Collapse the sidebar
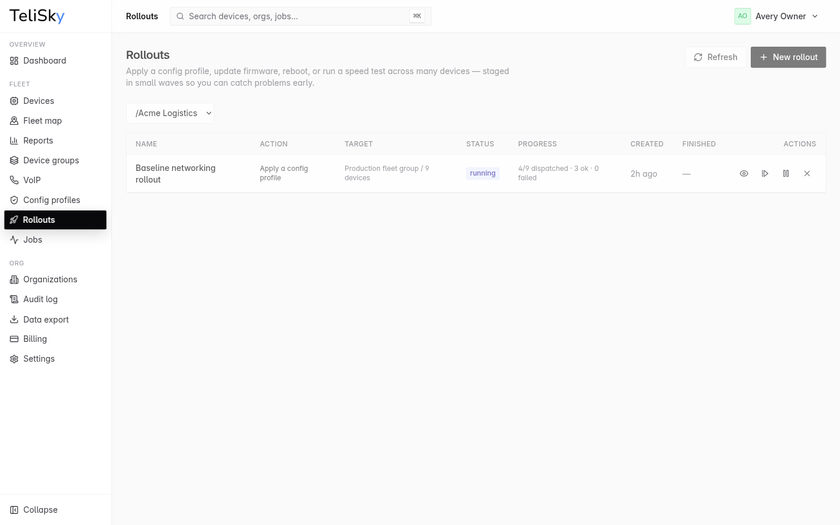This screenshot has width=840, height=525. 55,510
